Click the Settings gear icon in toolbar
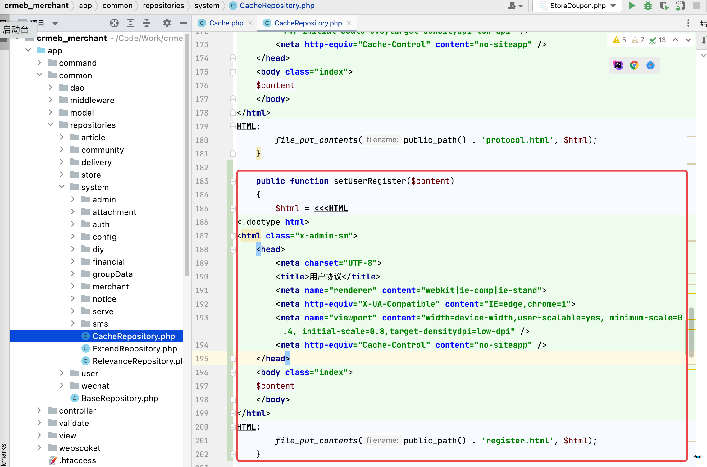 click(168, 22)
